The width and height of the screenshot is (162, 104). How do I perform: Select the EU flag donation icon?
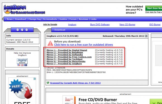[26, 65]
